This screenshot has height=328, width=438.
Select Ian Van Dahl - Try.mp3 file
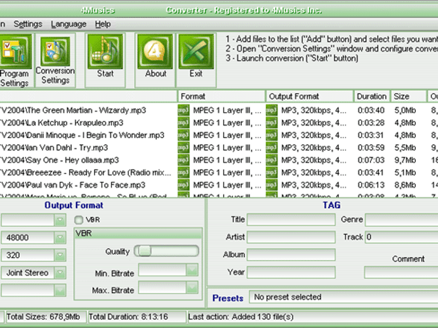click(54, 148)
